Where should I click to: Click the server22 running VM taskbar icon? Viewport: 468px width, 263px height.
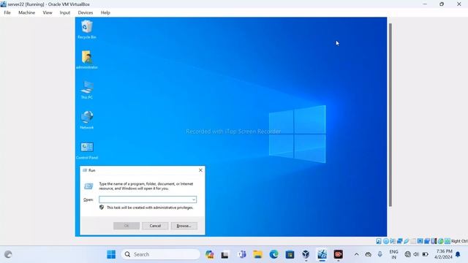(322, 254)
